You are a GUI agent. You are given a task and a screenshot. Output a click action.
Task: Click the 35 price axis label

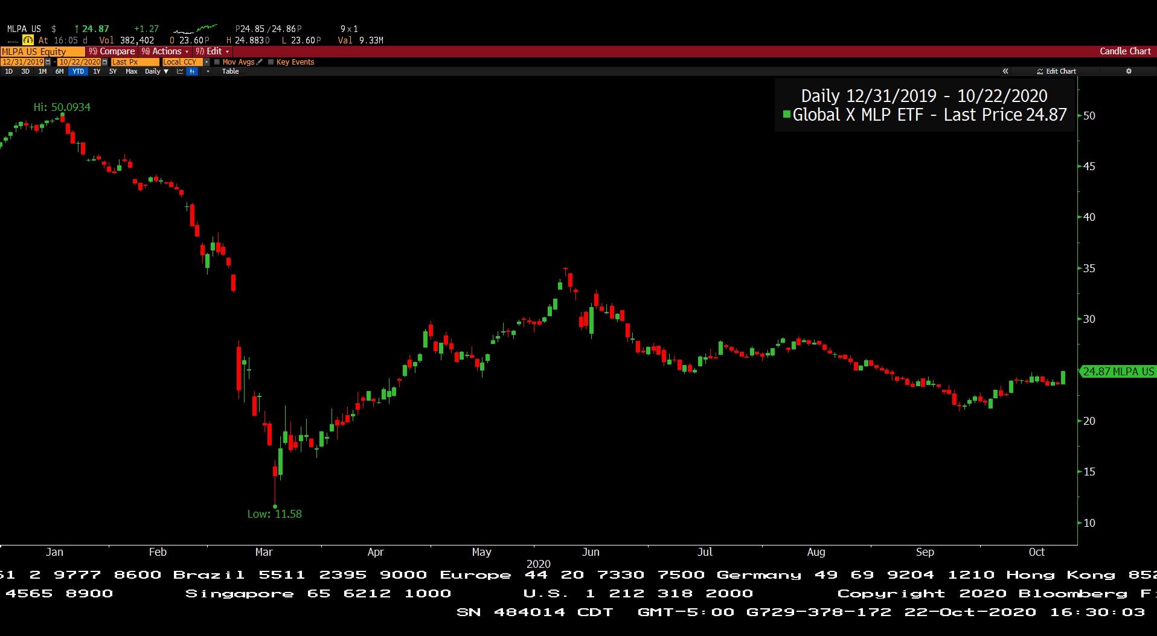1089,268
